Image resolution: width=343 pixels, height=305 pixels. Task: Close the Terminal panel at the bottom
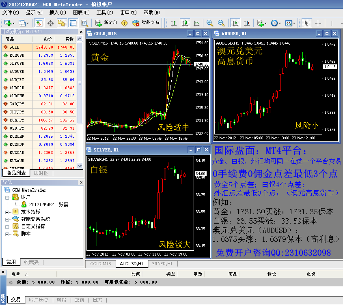(x=3, y=272)
